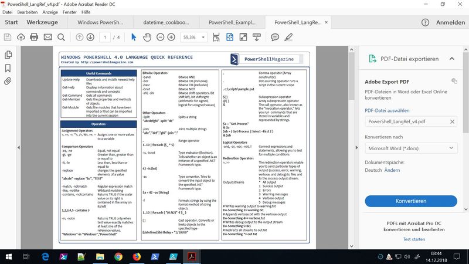Open the Fenster menu

70,12
